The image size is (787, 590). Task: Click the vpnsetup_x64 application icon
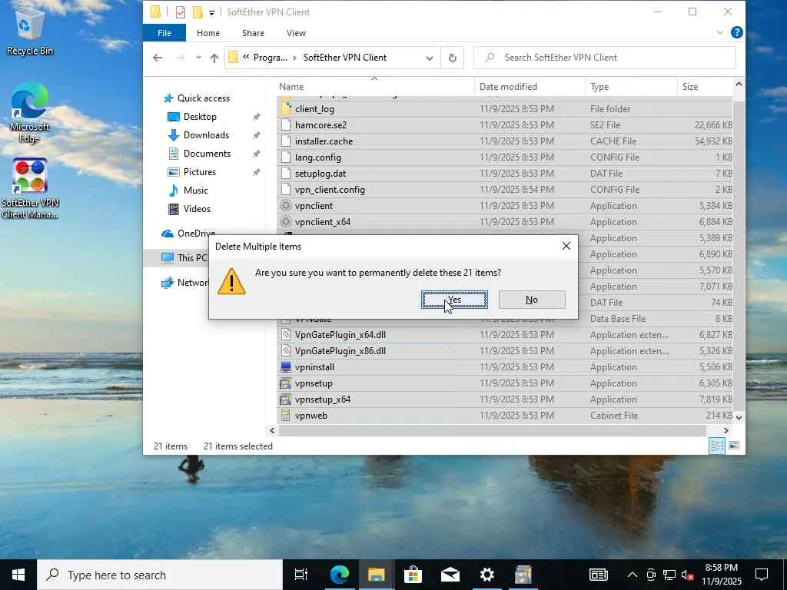tap(286, 399)
